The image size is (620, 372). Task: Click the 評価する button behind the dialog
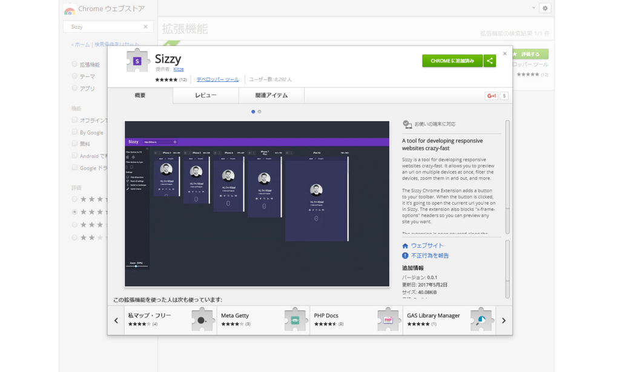[530, 54]
